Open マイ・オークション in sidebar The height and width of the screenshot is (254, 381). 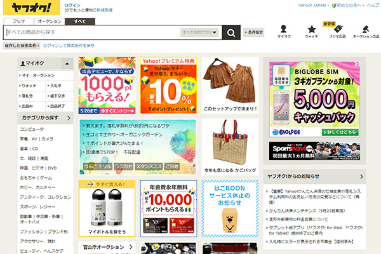tap(46, 76)
